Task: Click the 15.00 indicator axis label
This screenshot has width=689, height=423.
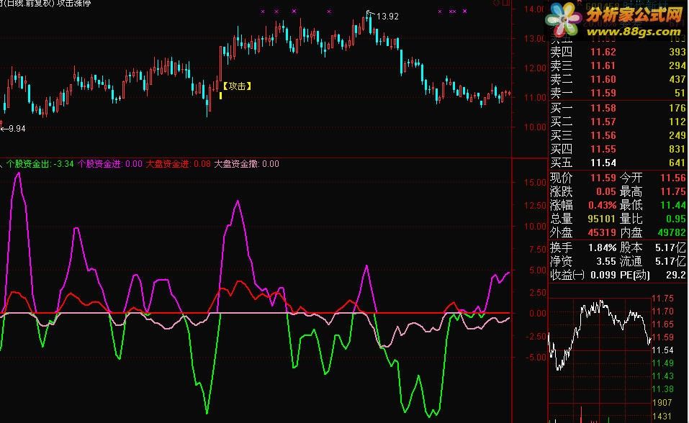Action: [535, 182]
